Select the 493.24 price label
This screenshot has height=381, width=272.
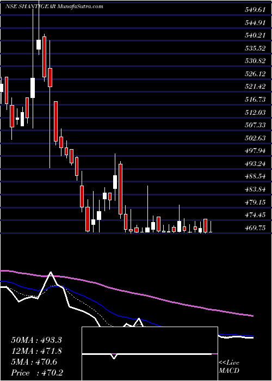[255, 163]
